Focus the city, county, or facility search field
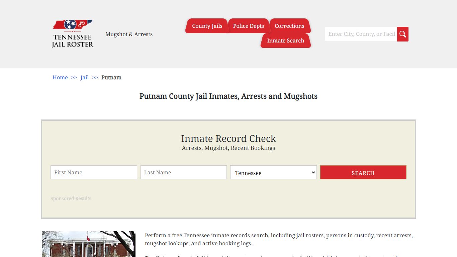457x257 pixels. pos(361,34)
